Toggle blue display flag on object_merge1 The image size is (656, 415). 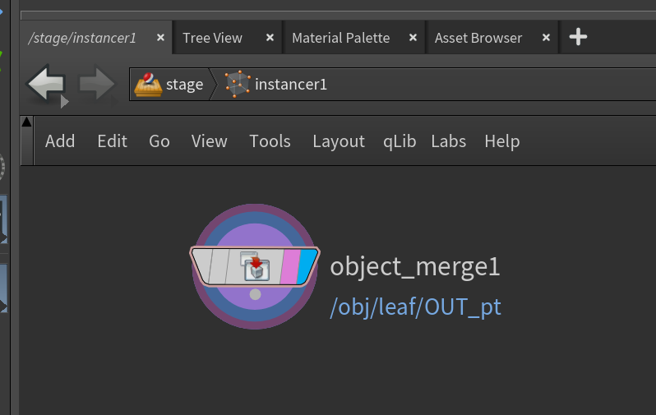click(x=307, y=266)
